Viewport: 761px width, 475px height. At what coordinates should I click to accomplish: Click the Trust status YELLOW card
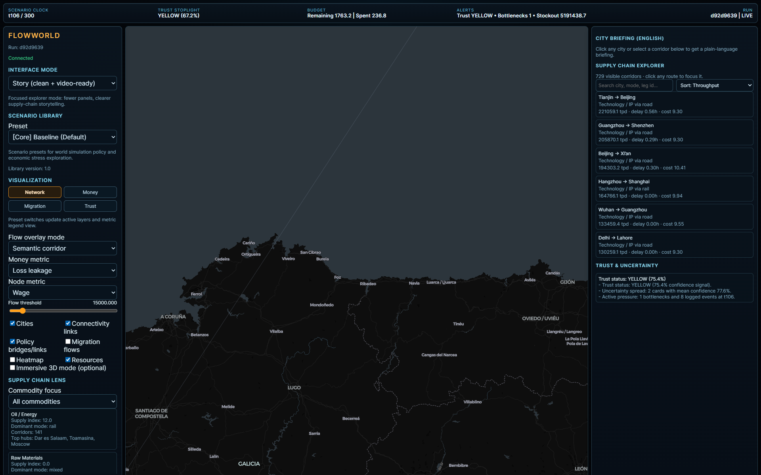pos(674,288)
